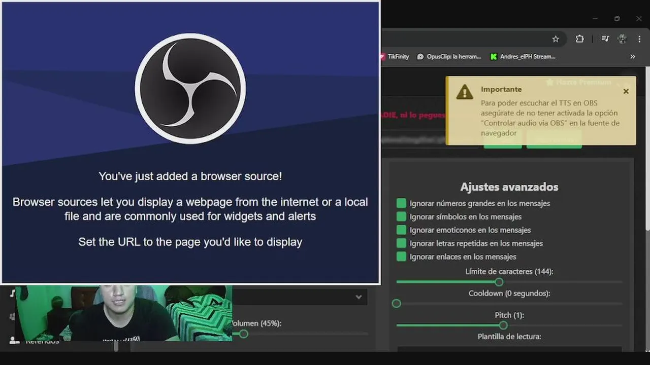This screenshot has width=650, height=365.
Task: Toggle Ignorar enlaces en los mensajes
Action: (x=401, y=257)
